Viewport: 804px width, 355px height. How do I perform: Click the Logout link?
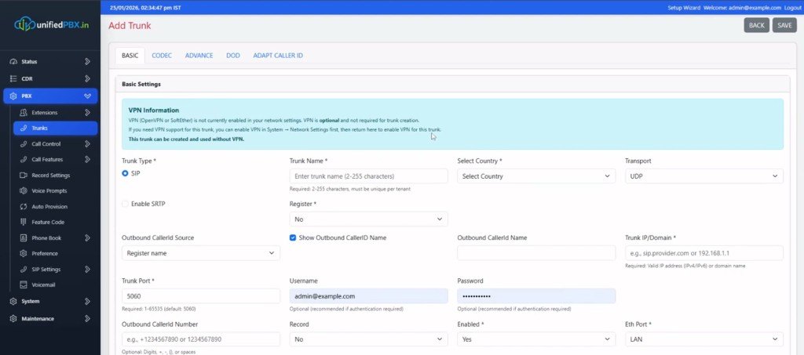click(792, 8)
